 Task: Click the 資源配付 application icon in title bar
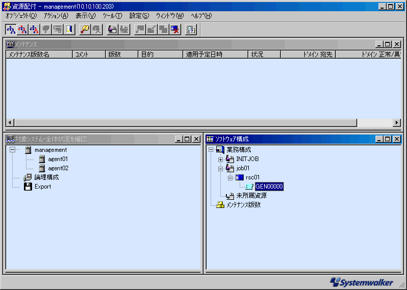coord(7,7)
